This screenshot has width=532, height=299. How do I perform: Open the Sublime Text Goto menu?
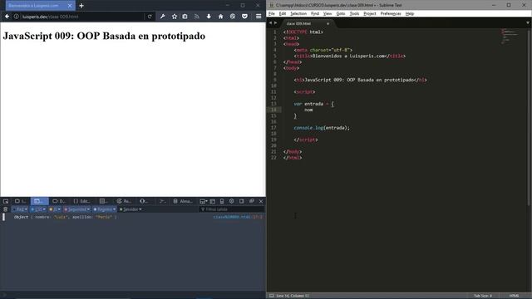coord(341,13)
